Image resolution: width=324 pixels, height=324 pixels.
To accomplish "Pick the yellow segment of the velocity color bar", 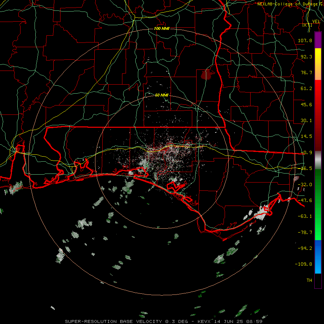I will click(x=318, y=64).
